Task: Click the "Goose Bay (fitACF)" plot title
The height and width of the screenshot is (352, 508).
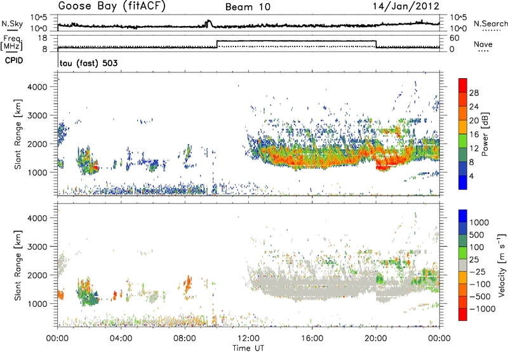Action: tap(112, 6)
